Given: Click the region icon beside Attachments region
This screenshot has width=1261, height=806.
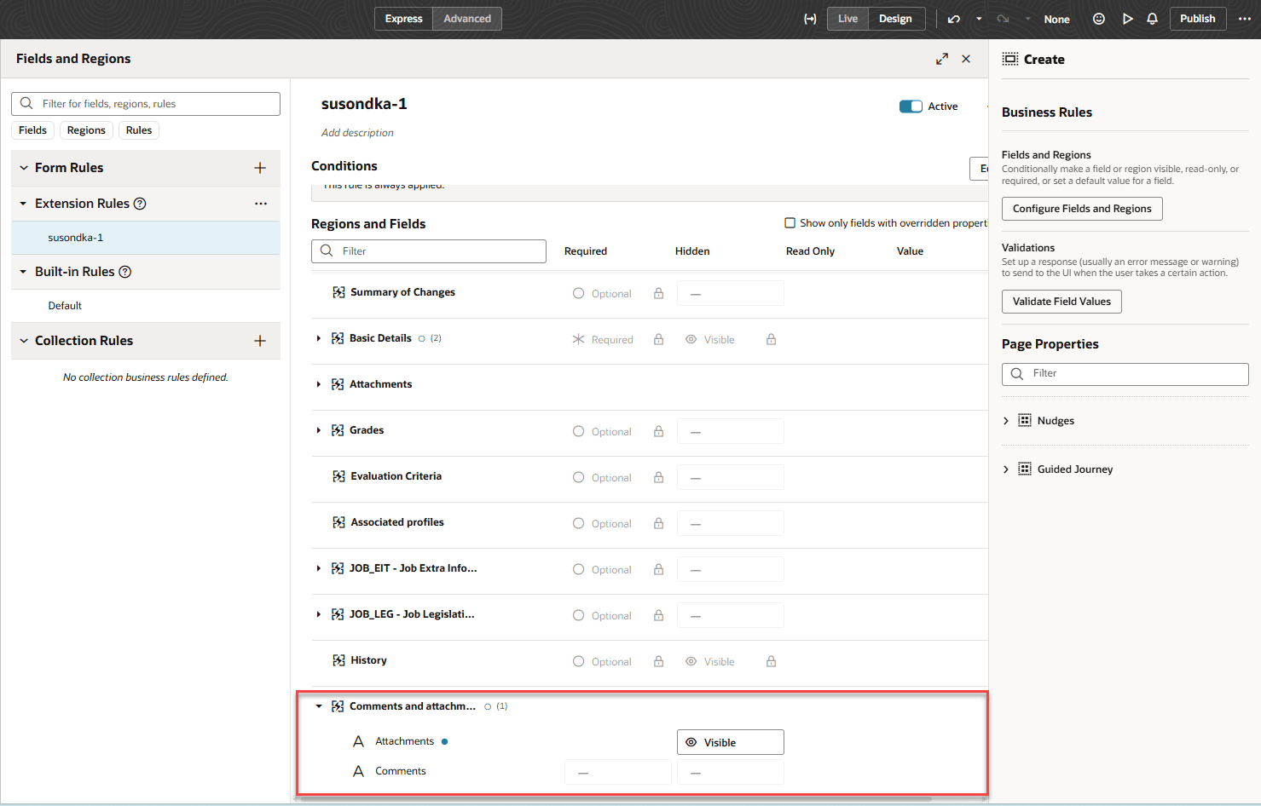Looking at the screenshot, I should pyautogui.click(x=338, y=384).
